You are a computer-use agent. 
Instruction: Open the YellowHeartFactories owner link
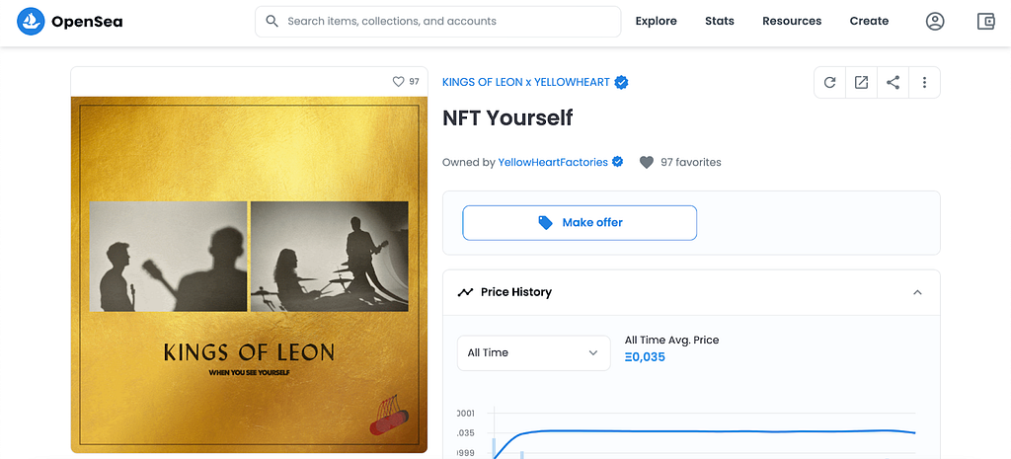click(553, 163)
